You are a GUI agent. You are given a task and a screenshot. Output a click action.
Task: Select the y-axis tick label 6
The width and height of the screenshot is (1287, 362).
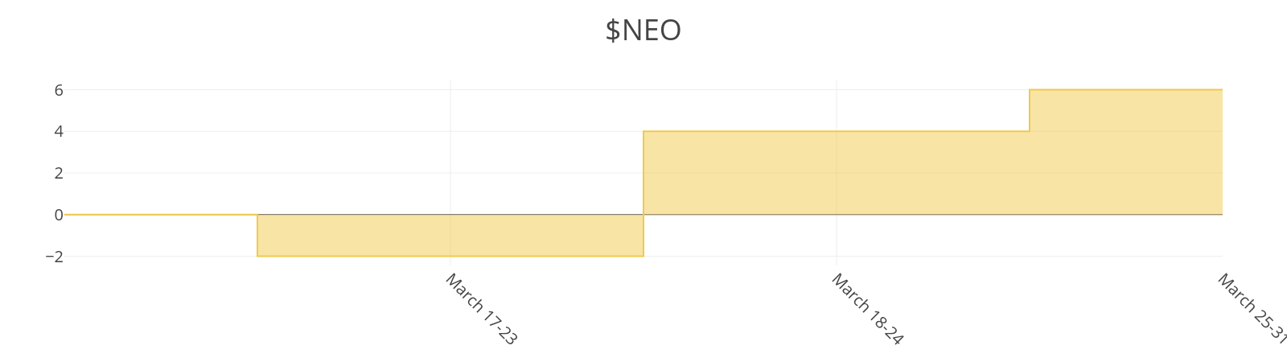click(59, 90)
